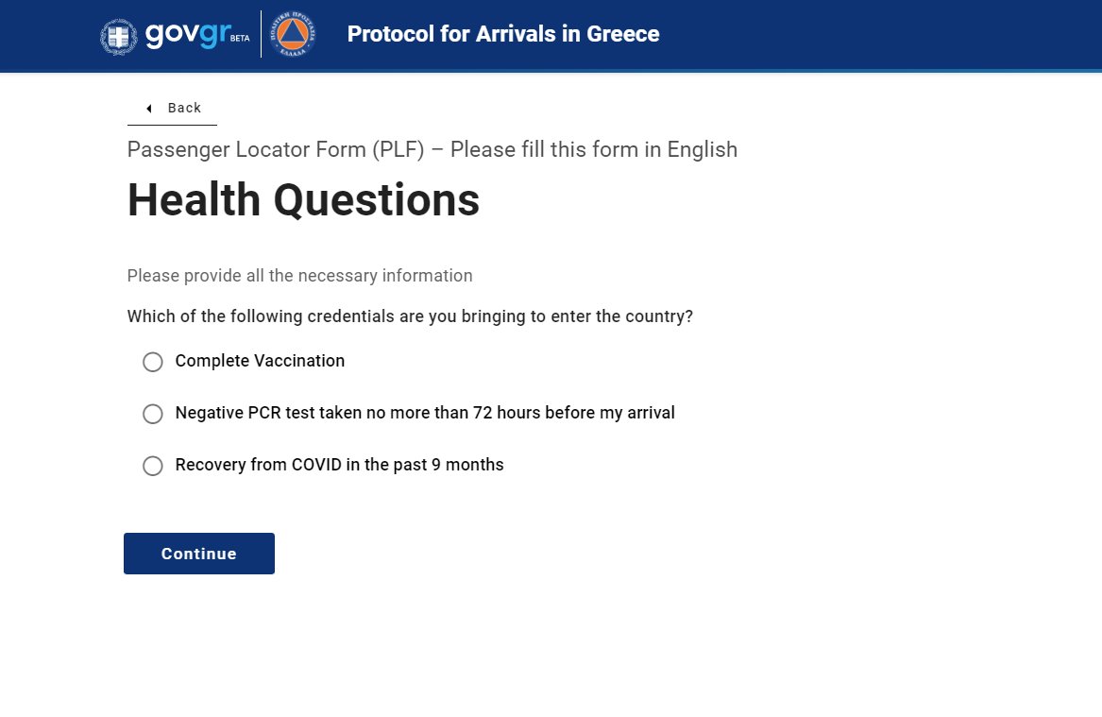This screenshot has width=1102, height=717.
Task: Select the Complete Vaccination radio circle
Action: click(153, 362)
